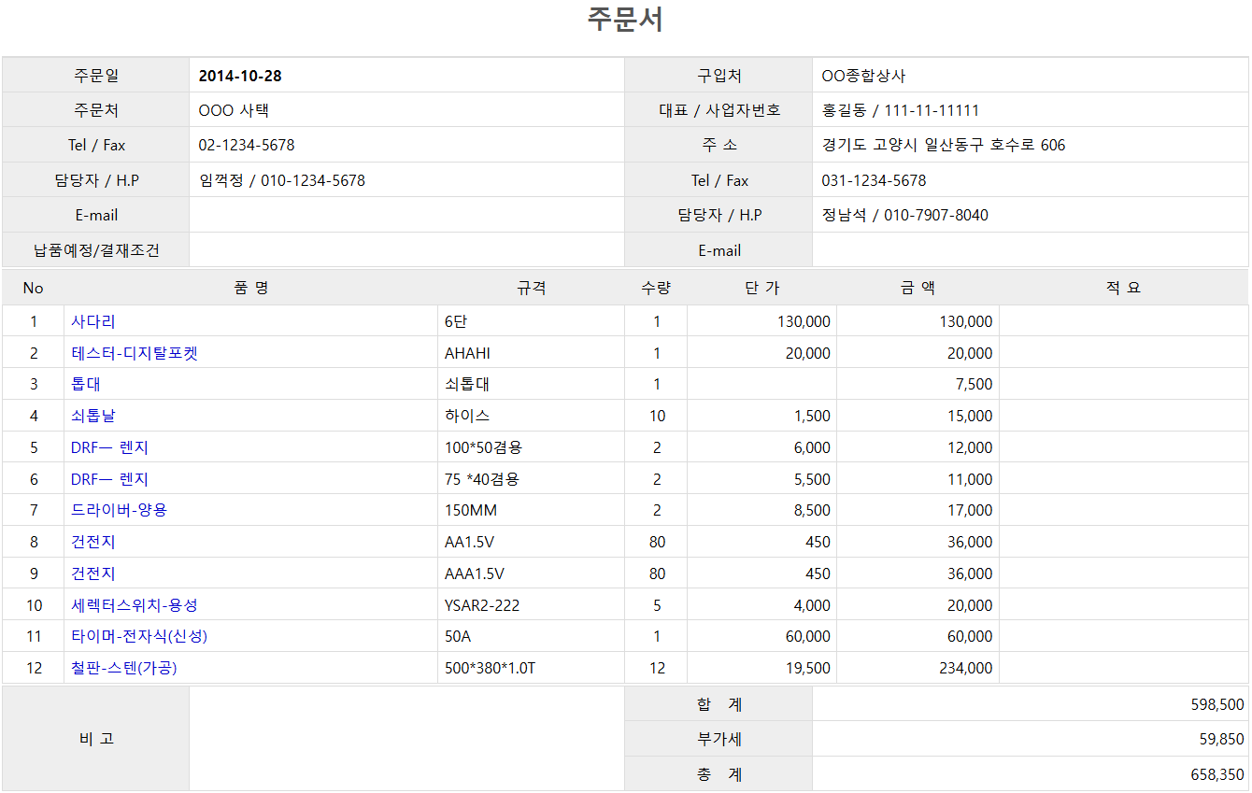1252x793 pixels.
Task: Click the 적요 cell for 사다리 row
Action: [1122, 321]
